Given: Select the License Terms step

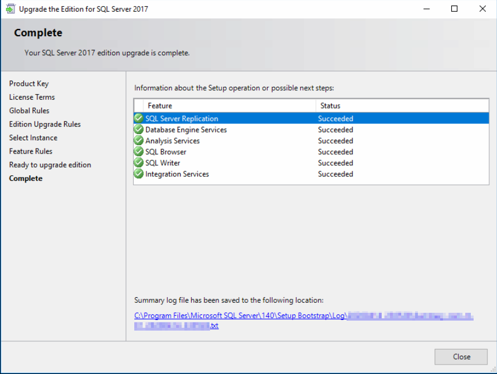Looking at the screenshot, I should point(32,97).
